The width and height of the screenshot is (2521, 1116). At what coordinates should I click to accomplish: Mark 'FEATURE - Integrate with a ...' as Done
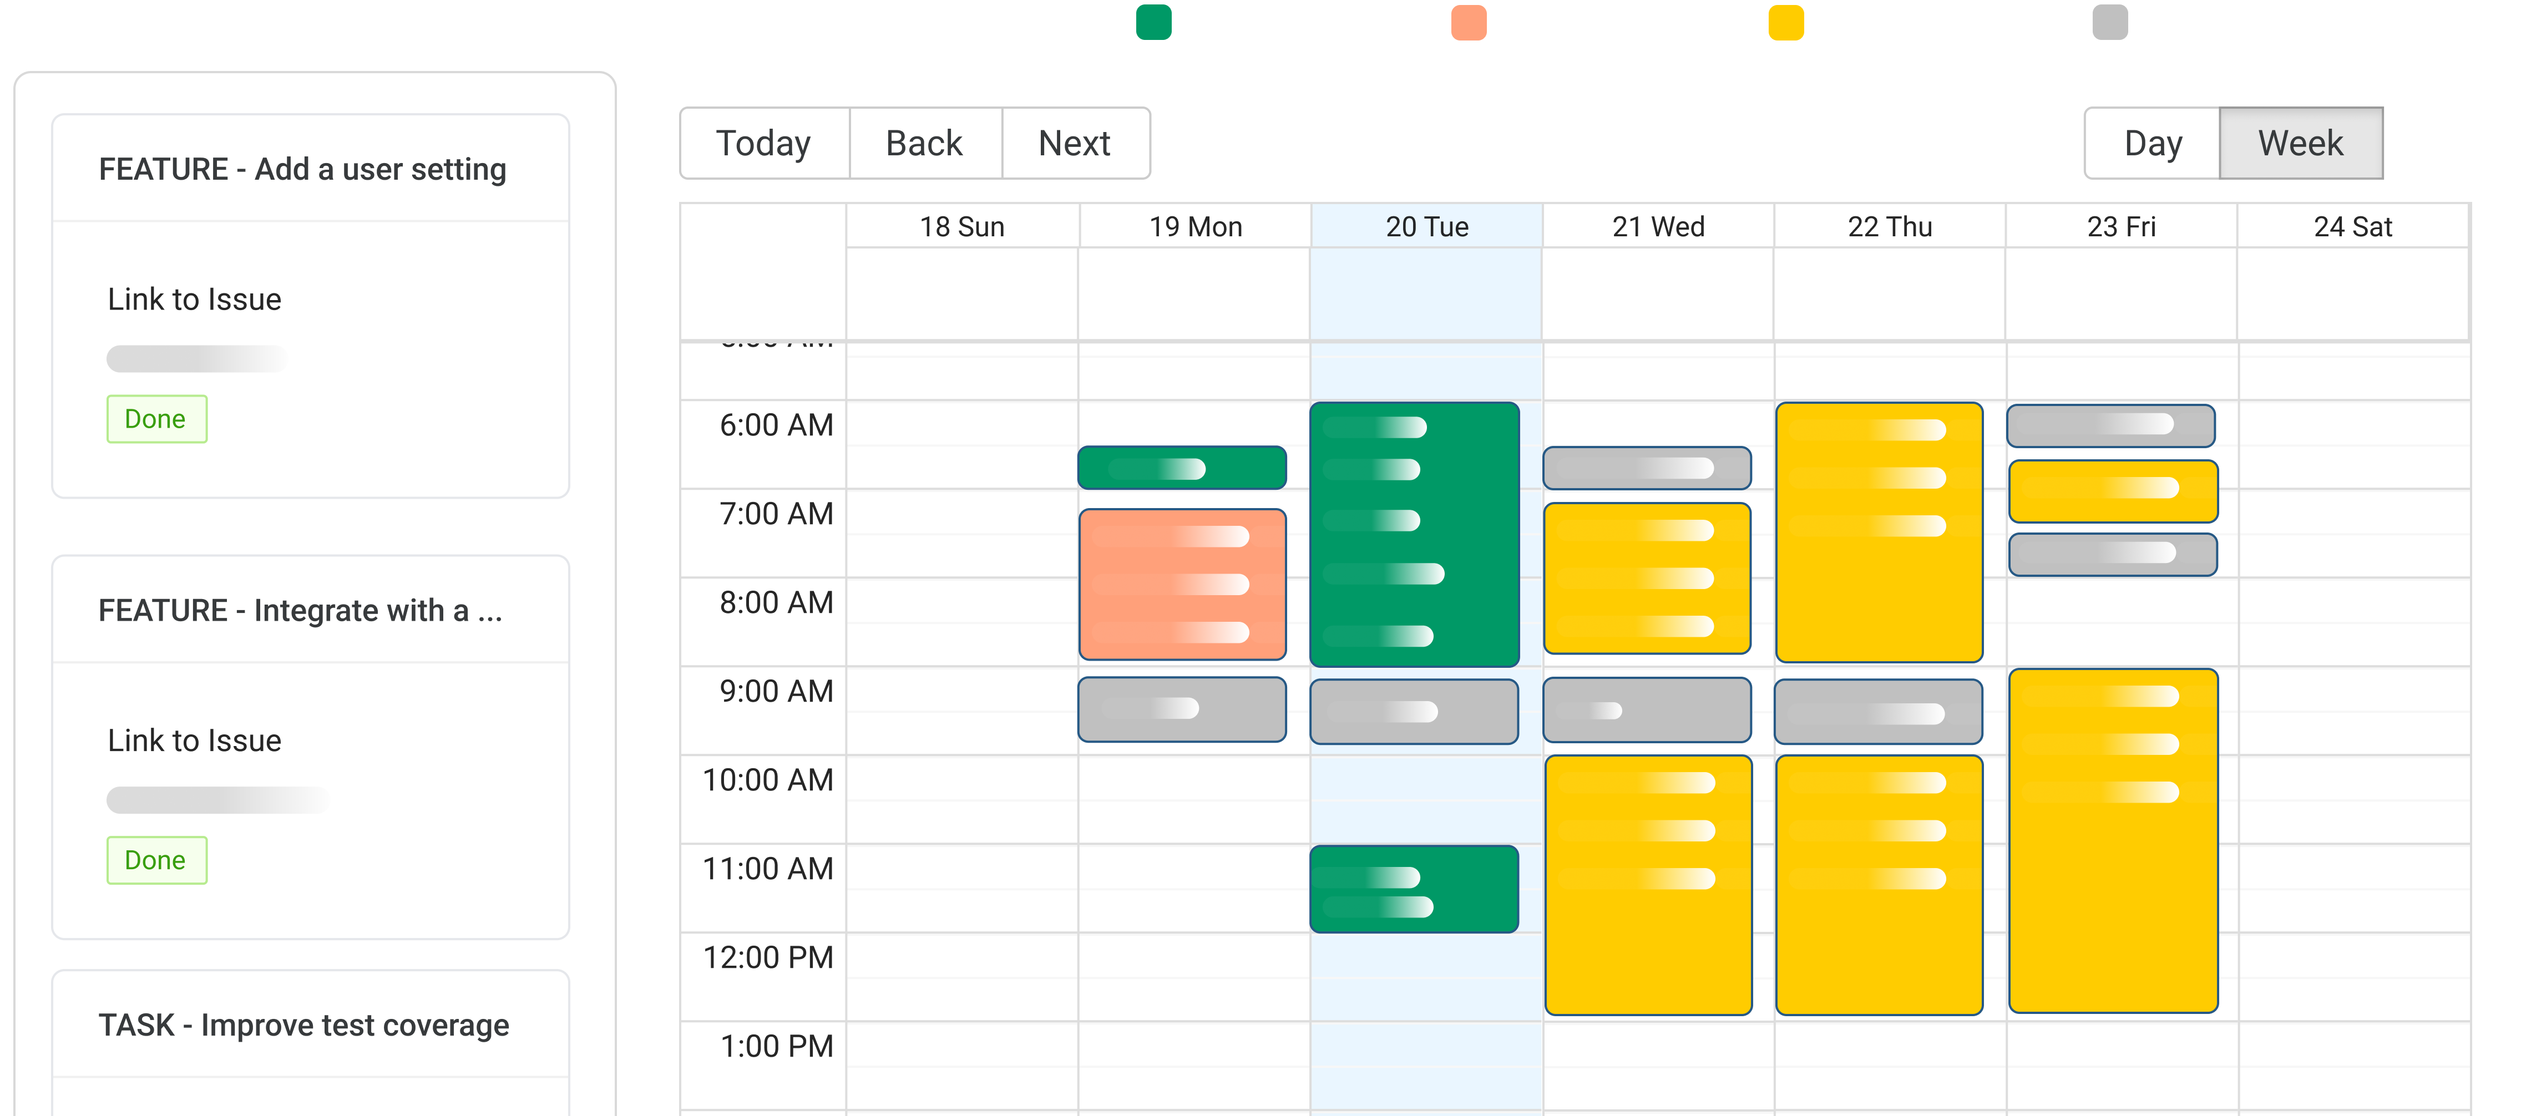tap(156, 860)
